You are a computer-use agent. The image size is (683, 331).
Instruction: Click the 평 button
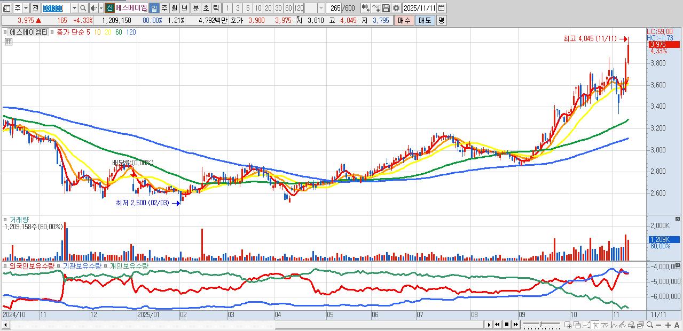441,20
